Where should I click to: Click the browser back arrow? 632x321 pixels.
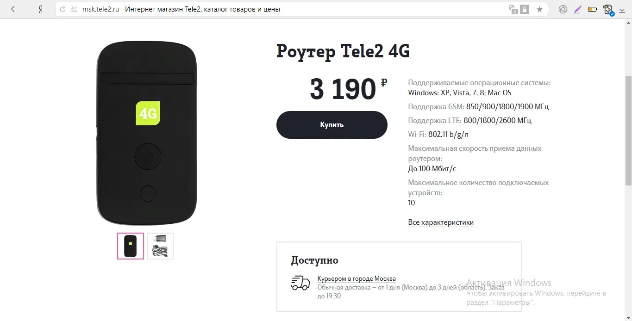tap(15, 9)
